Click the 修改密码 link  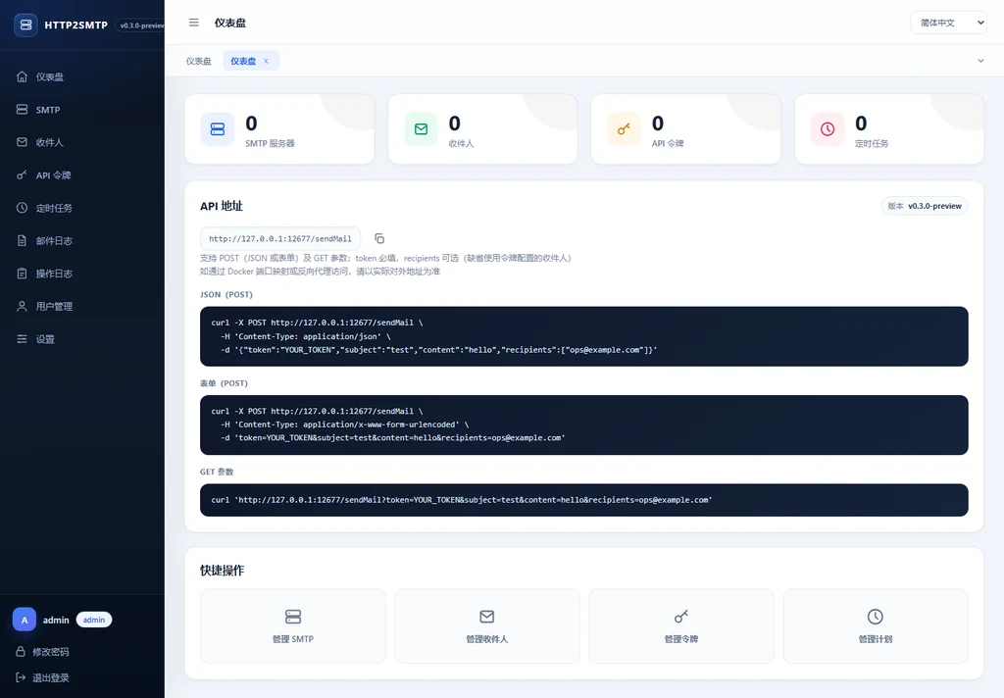51,652
